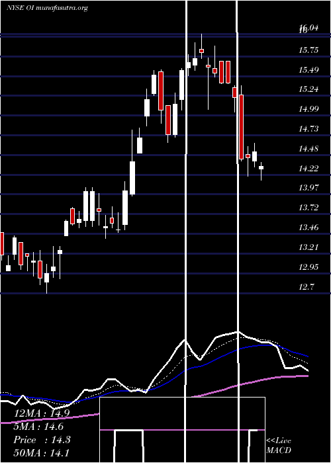This screenshot has width=331, height=463.
Task: Select the 12.95 price axis label
Action: [x=308, y=267]
